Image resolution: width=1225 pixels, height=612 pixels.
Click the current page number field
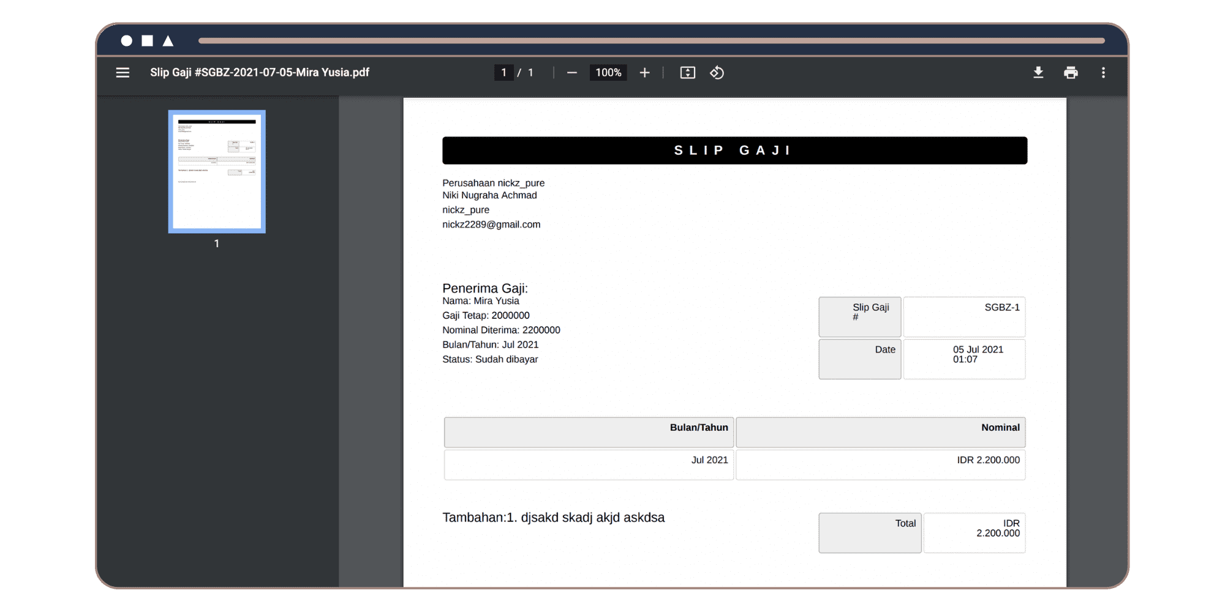point(503,73)
